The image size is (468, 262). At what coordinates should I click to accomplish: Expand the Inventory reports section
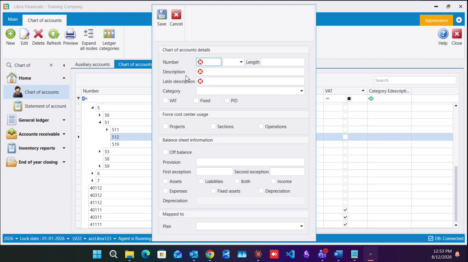coord(64,148)
